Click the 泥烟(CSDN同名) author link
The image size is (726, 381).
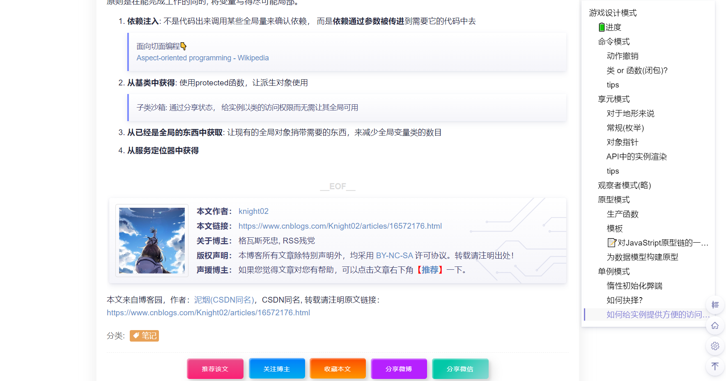click(x=224, y=300)
